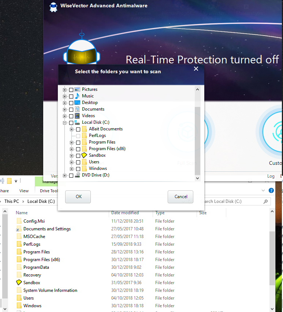Screen dimensions: 283x312
Task: Click the WiseVector robot logo in title bar
Action: [x=53, y=7]
